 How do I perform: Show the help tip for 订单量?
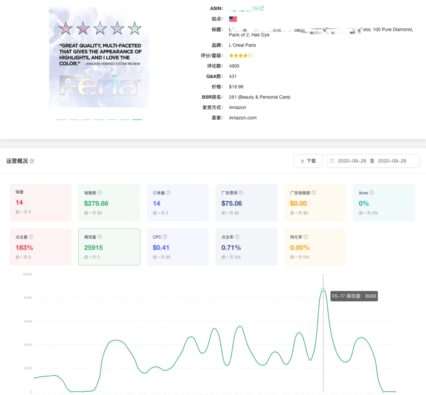point(168,193)
